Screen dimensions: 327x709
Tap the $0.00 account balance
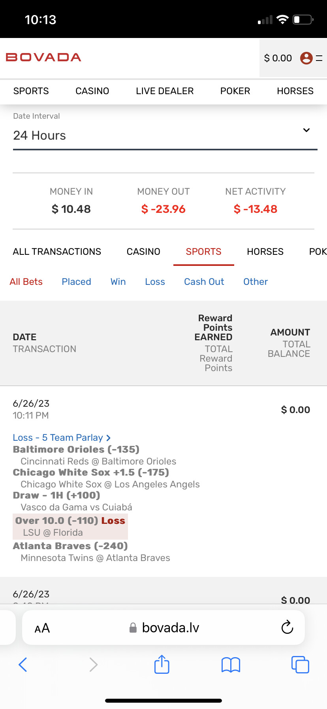(278, 58)
